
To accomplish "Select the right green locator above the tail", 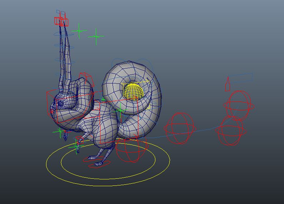I will [x=96, y=37].
